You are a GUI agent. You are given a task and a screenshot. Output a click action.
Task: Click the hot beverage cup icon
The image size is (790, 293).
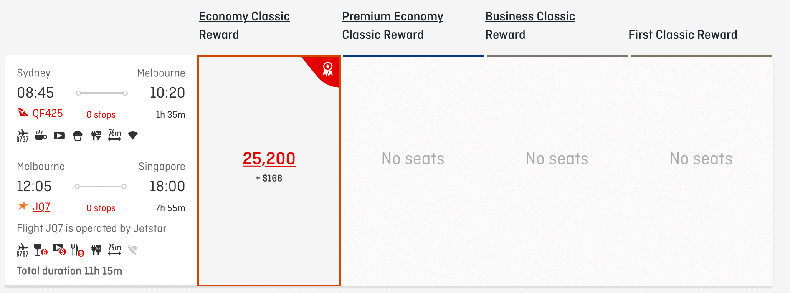41,136
